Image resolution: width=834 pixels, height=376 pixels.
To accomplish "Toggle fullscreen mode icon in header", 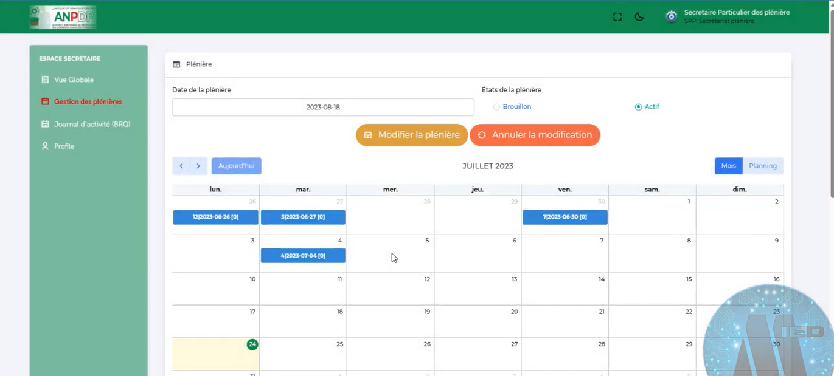I will click(x=617, y=17).
